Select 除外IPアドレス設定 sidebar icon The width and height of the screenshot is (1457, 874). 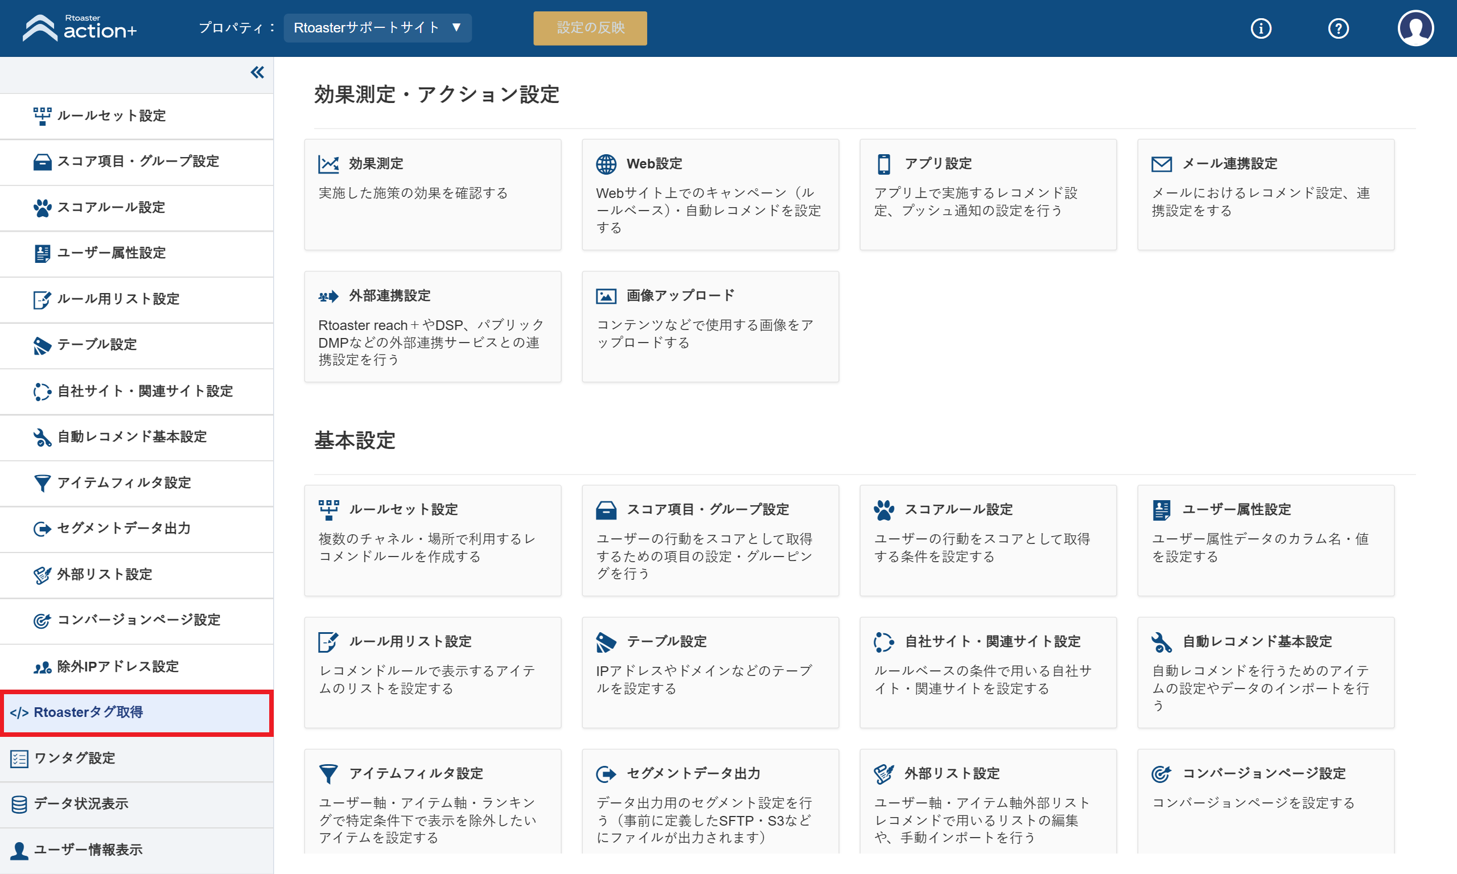coord(43,667)
